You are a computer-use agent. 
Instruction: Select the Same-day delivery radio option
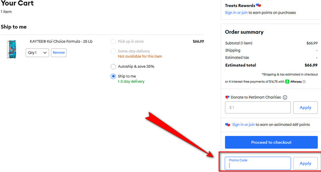click(x=113, y=51)
